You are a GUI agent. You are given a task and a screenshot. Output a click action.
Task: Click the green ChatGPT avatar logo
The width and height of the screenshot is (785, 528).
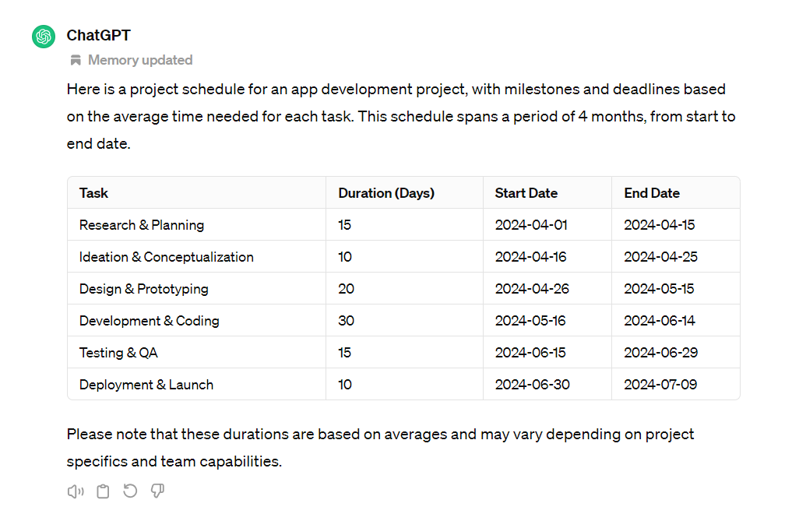click(x=43, y=36)
